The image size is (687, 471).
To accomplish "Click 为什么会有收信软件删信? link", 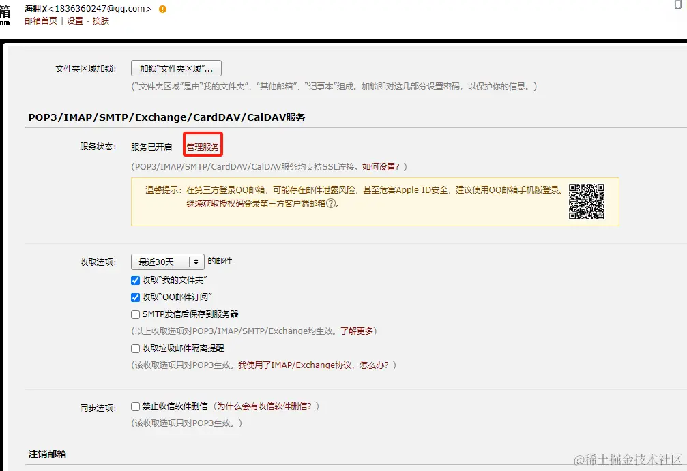I will click(x=264, y=406).
